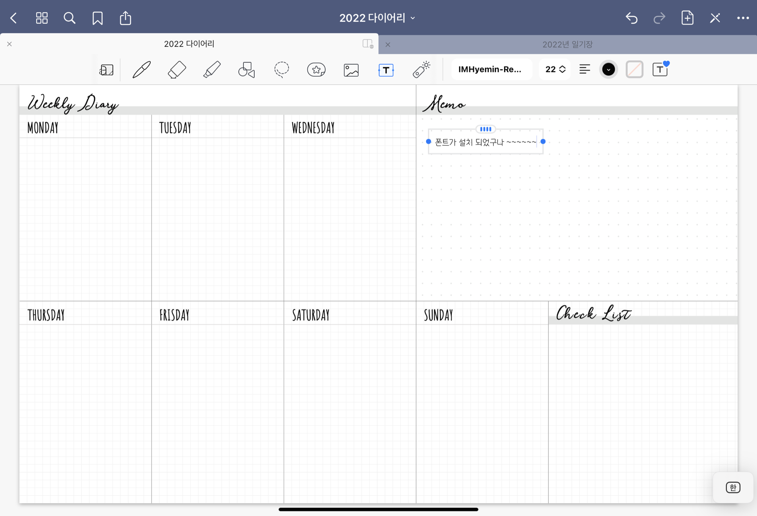
Task: Select the Text tool
Action: (x=386, y=70)
